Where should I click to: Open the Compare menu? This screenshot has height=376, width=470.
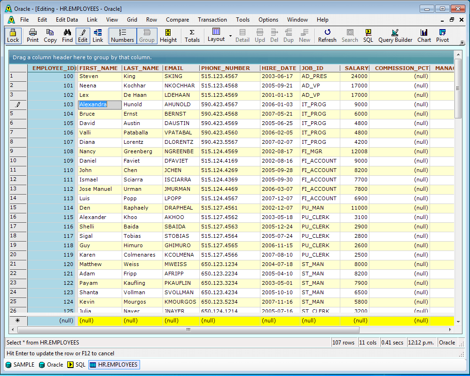pyautogui.click(x=178, y=20)
